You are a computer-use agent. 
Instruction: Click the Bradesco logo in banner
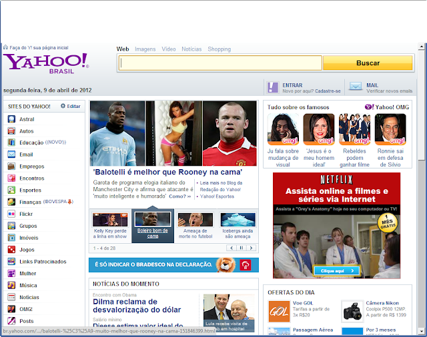[246, 265]
